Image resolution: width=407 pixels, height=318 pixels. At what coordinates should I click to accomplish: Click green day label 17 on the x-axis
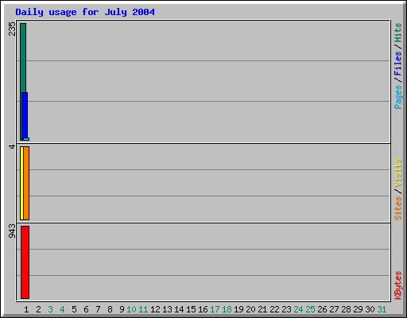215,309
